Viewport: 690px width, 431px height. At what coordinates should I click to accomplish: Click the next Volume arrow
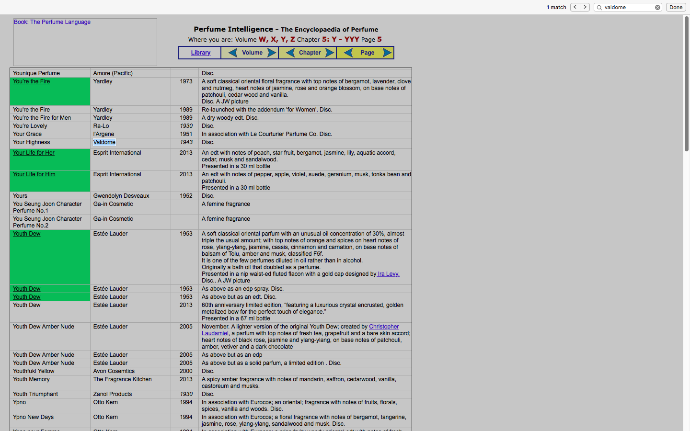272,53
